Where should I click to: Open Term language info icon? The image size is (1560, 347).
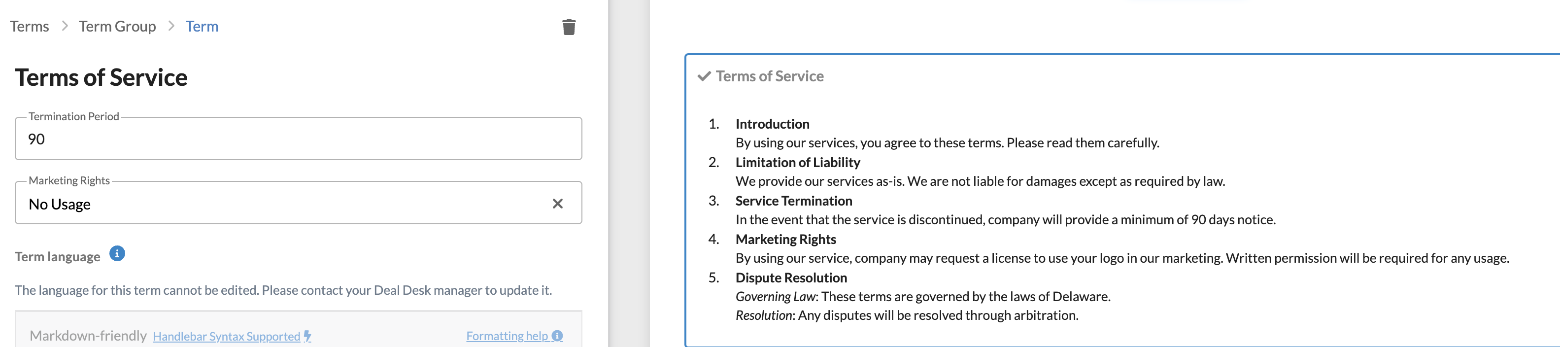pyautogui.click(x=117, y=254)
